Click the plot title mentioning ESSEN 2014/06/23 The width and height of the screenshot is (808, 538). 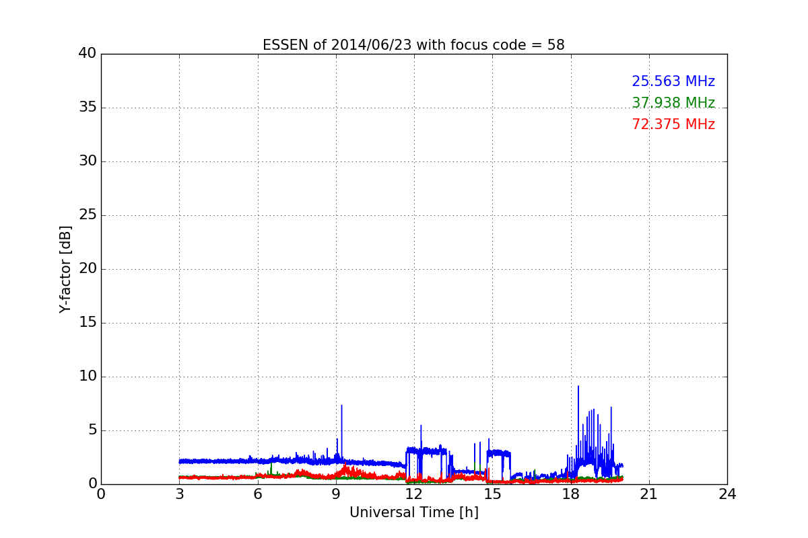[x=413, y=45]
